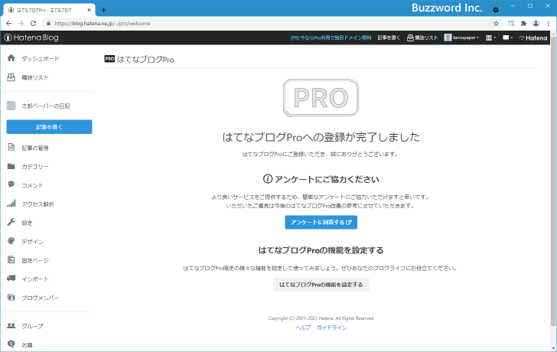Open 太郎ペーパーの日記 blog thumbnail
The height and width of the screenshot is (352, 557).
coord(11,106)
